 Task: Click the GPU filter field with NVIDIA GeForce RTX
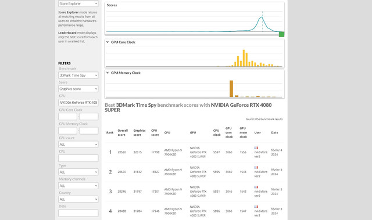coord(78,103)
